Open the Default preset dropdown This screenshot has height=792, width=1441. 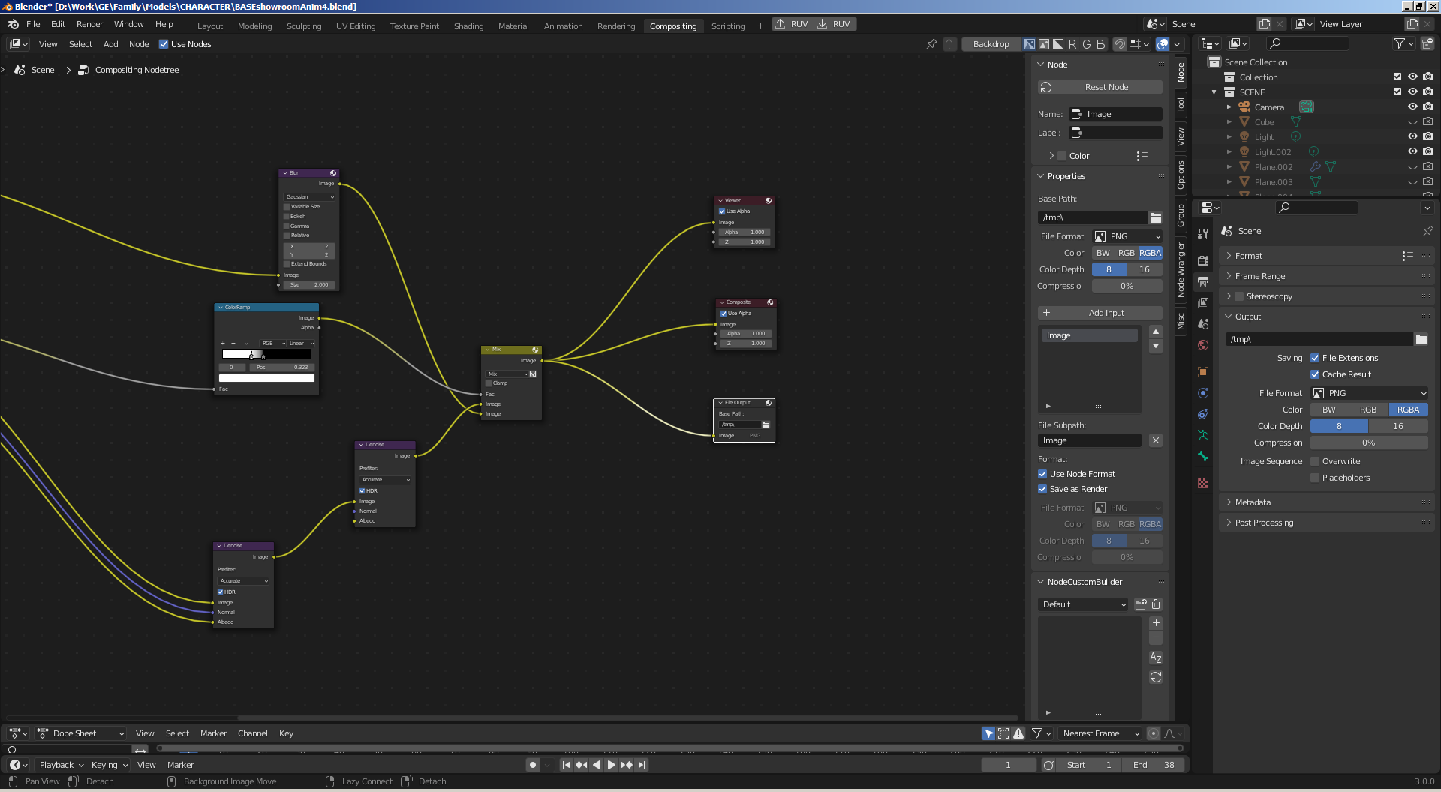[x=1084, y=604]
